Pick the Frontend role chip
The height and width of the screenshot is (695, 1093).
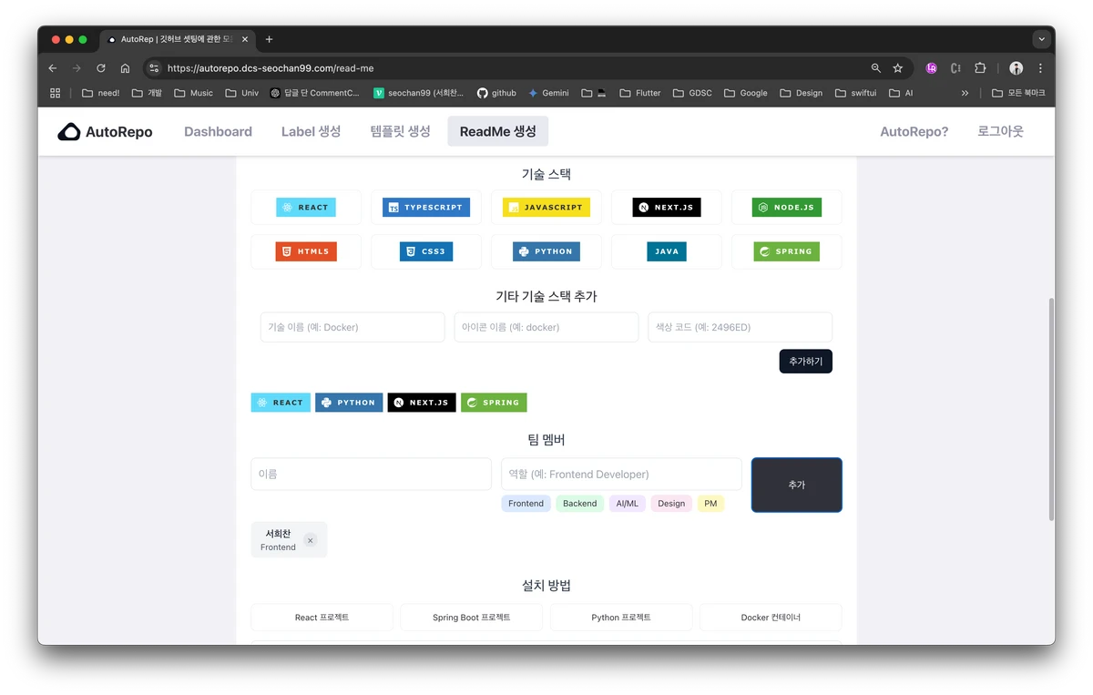526,504
